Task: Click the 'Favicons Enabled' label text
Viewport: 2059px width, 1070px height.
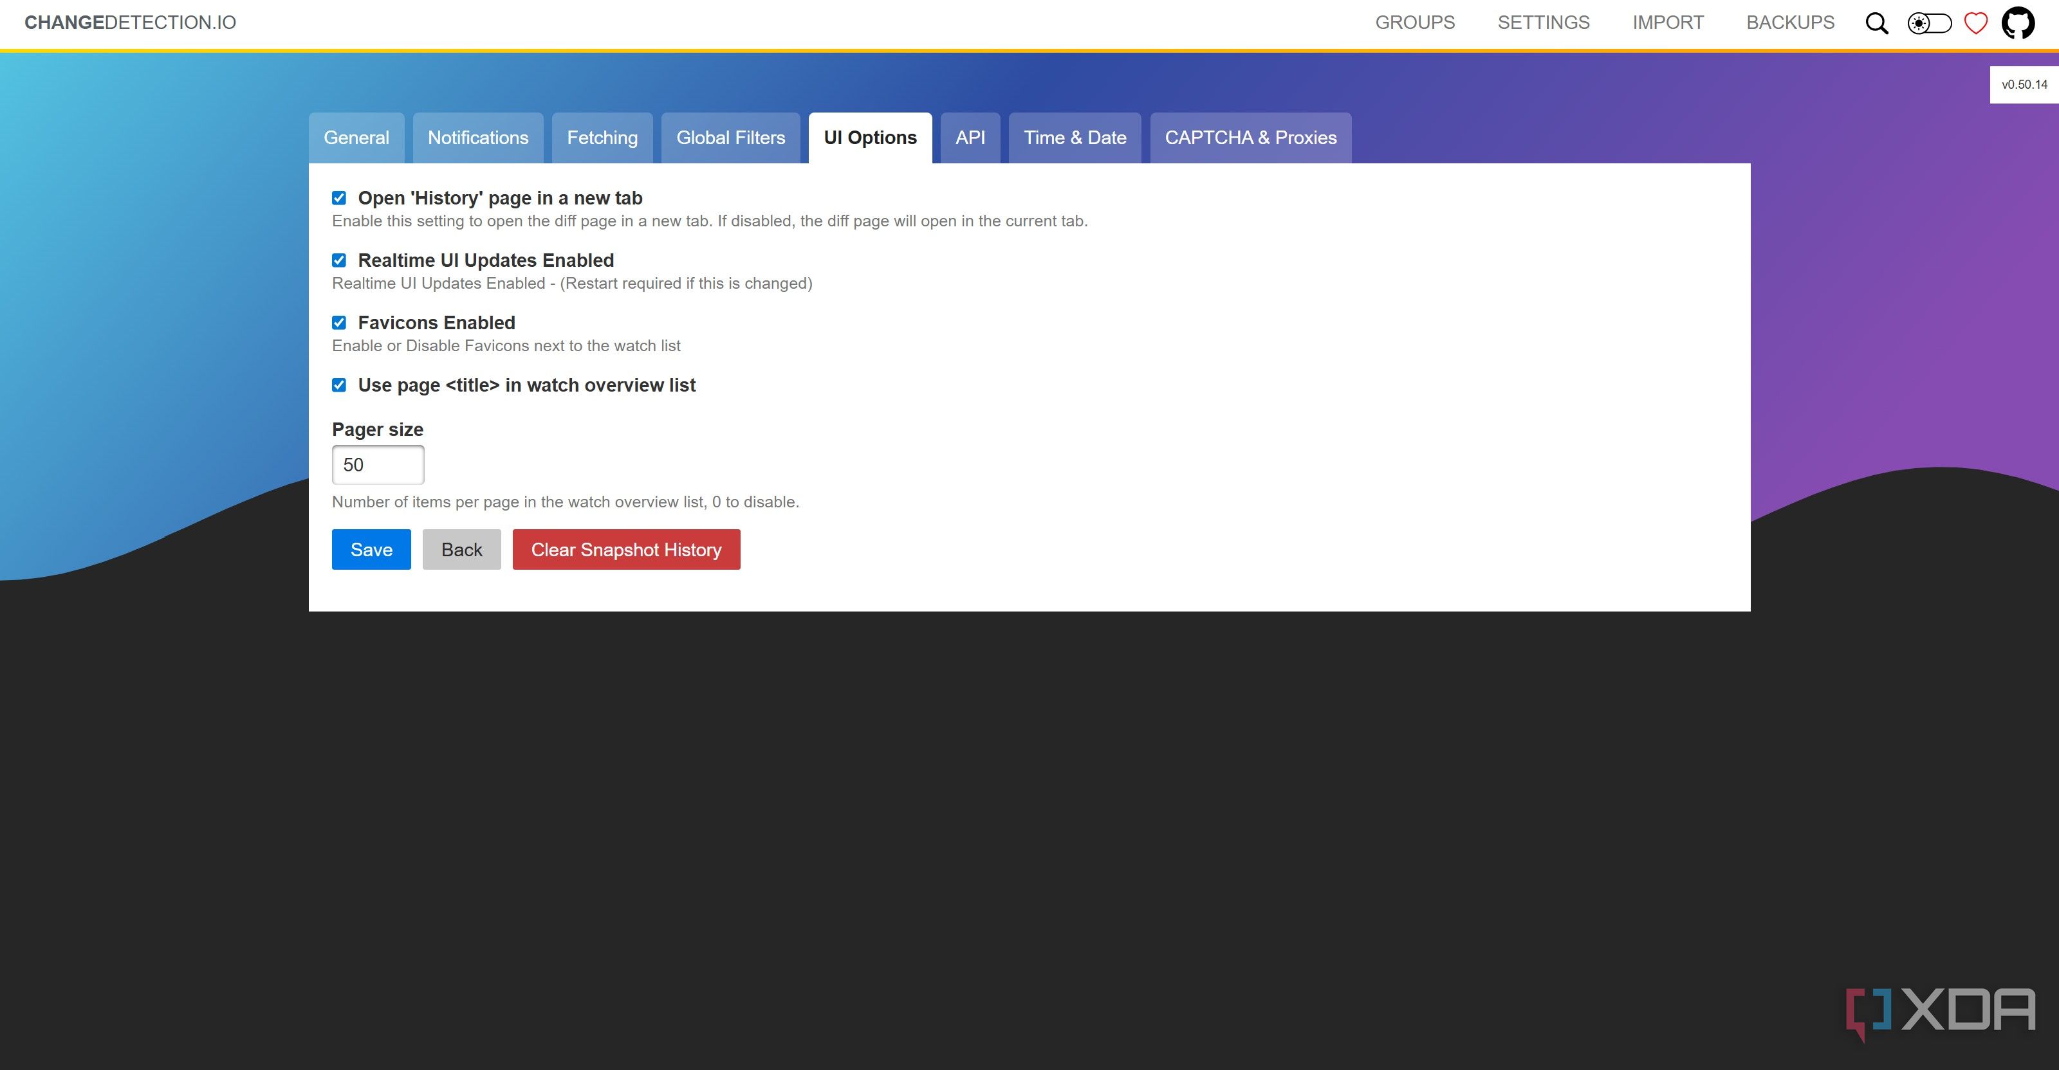Action: coord(436,323)
